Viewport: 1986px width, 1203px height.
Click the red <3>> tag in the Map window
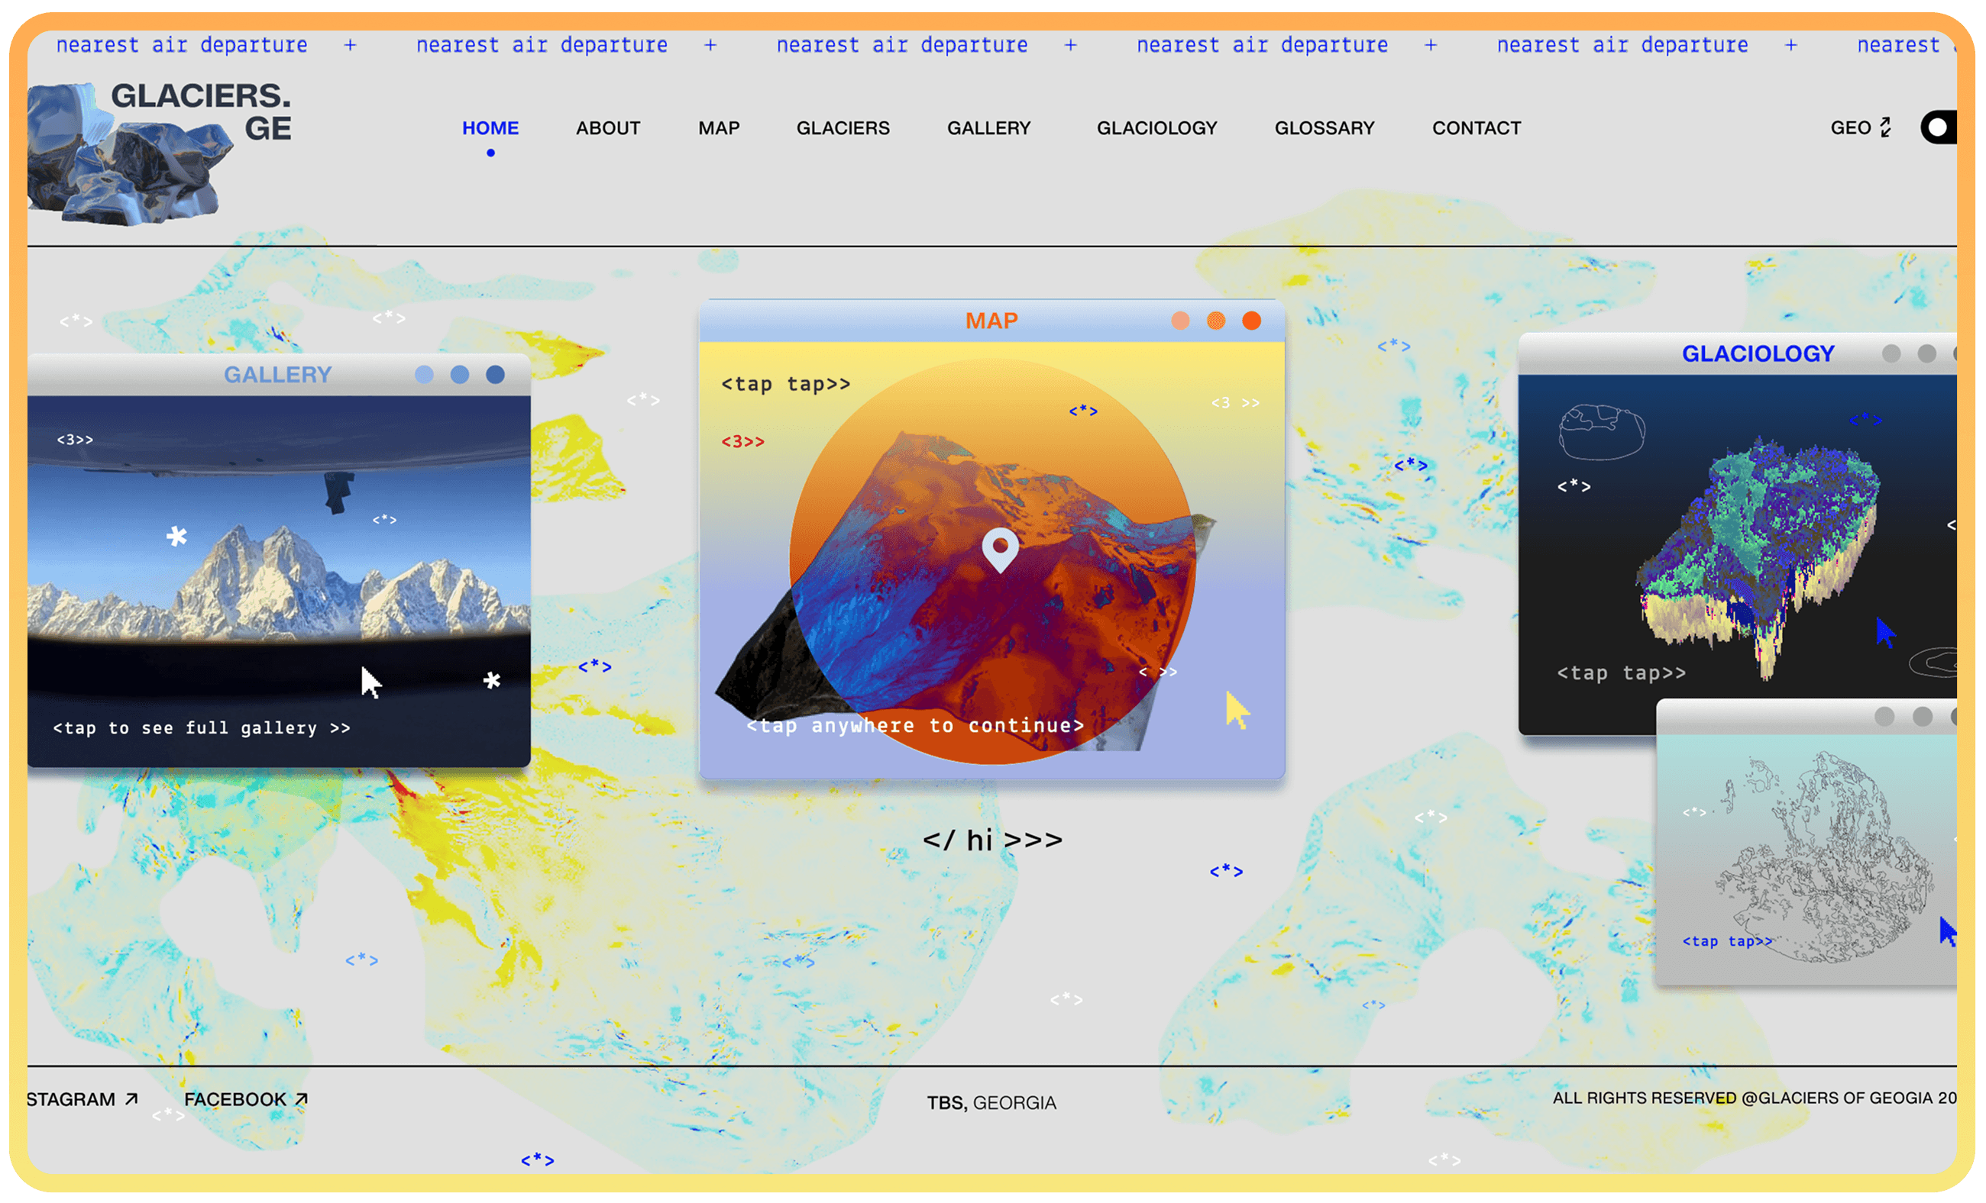tap(742, 442)
